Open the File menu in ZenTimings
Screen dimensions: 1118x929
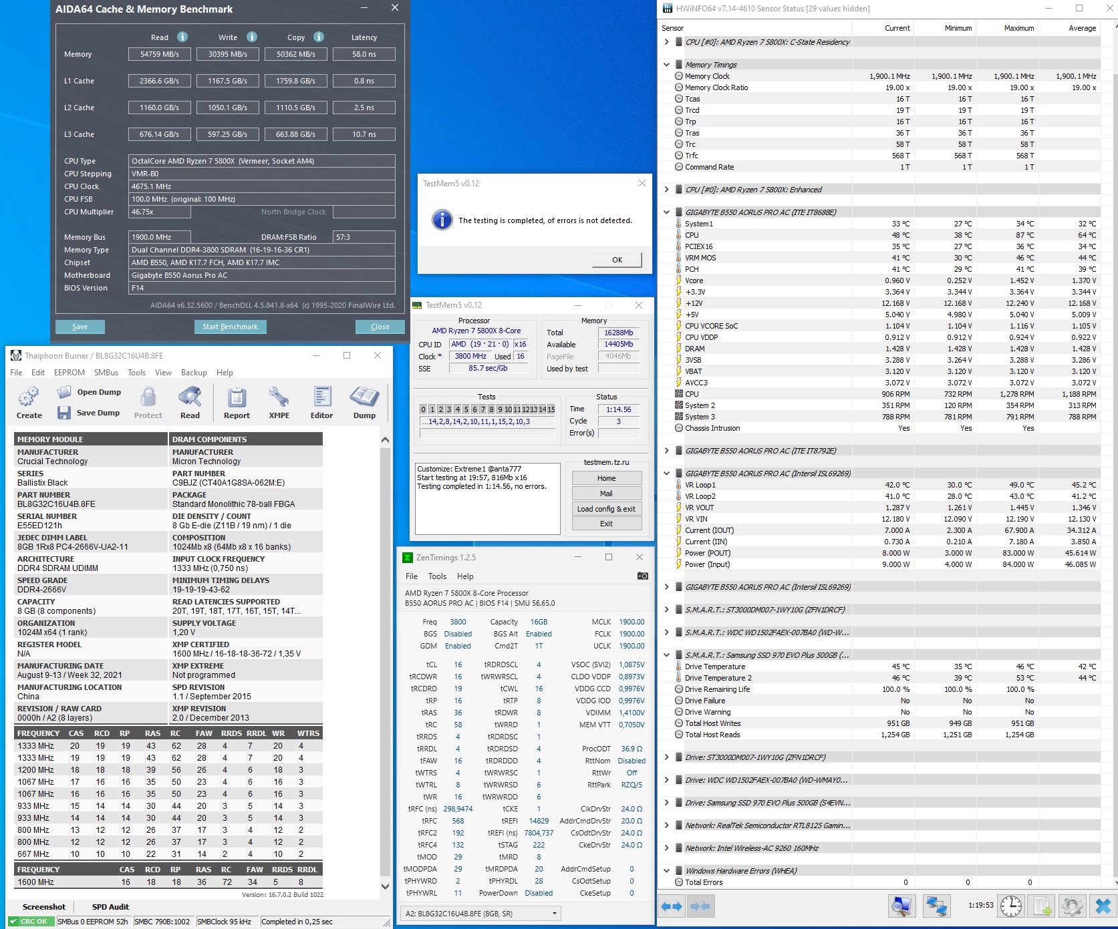[412, 576]
